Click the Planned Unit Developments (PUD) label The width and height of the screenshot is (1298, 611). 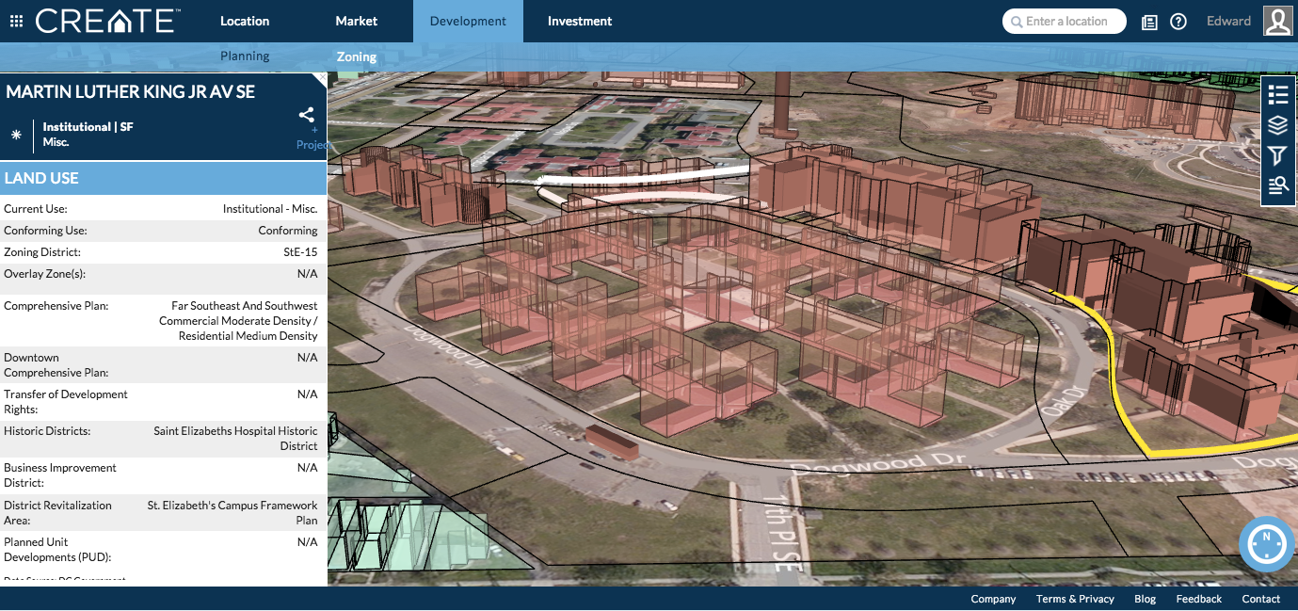[59, 550]
